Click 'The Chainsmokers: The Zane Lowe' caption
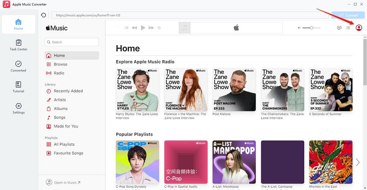367x190 pixels. 282,116
